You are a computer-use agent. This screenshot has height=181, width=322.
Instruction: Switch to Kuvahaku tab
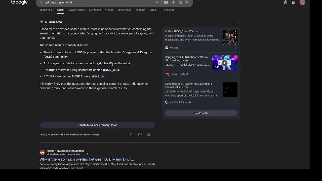pyautogui.click(x=95, y=10)
